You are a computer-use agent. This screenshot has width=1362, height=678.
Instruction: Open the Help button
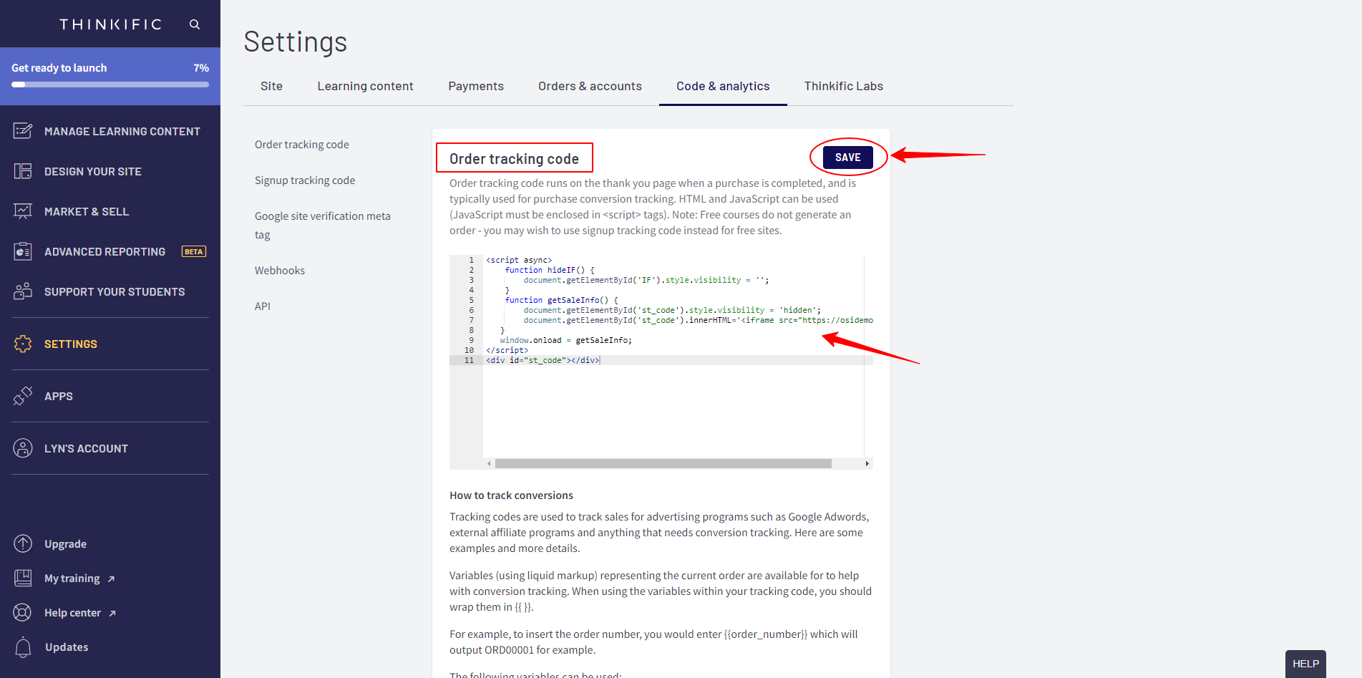tap(1305, 664)
